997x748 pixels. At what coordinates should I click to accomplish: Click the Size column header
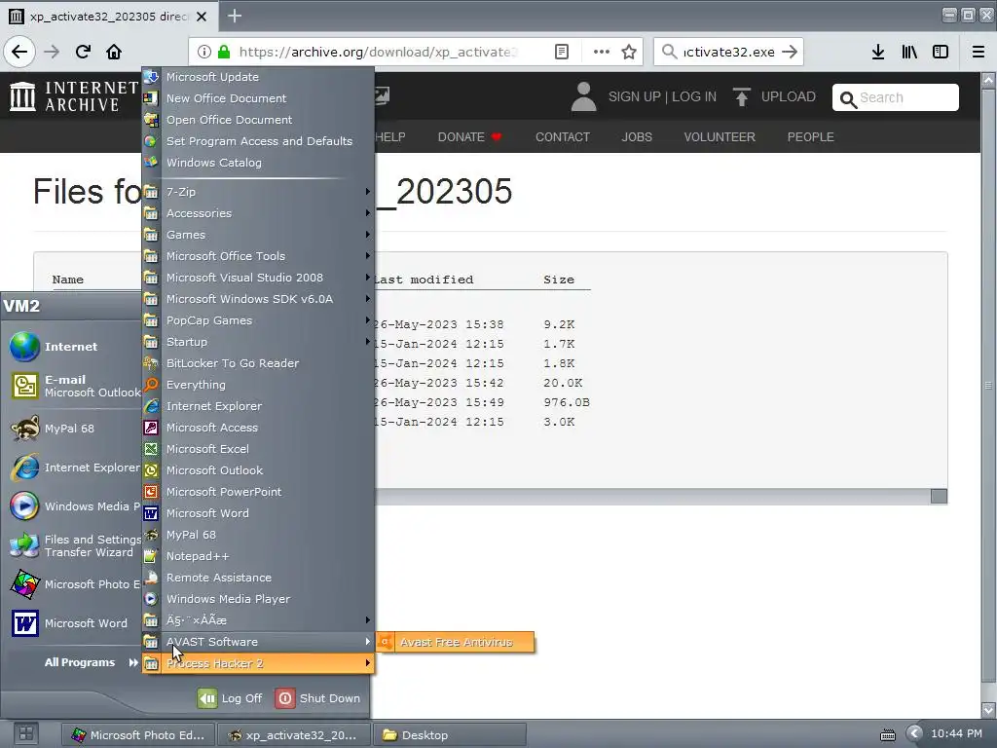558,280
